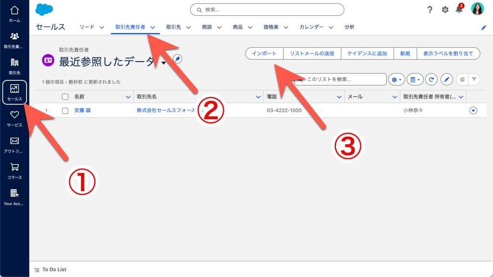This screenshot has height=277, width=493.
Task: Open contact 安藤 誠 link
Action: (82, 110)
